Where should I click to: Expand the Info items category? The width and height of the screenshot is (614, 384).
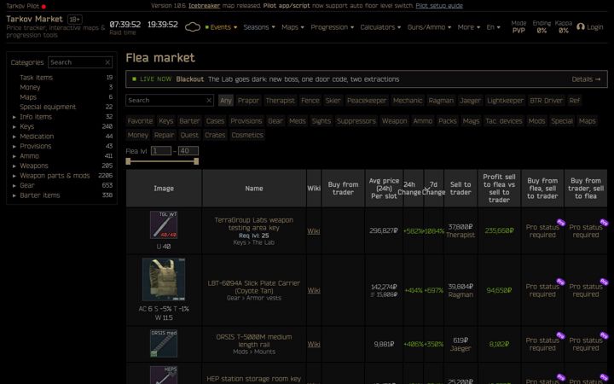[14, 117]
